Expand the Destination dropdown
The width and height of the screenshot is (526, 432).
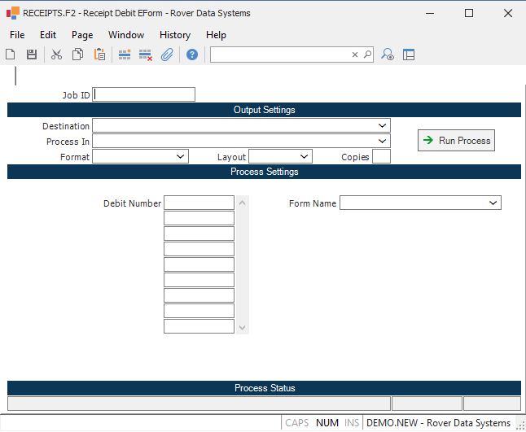coord(382,125)
